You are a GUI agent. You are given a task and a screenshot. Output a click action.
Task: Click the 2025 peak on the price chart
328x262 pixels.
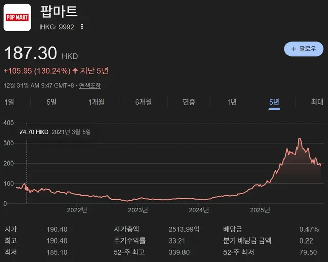click(299, 139)
